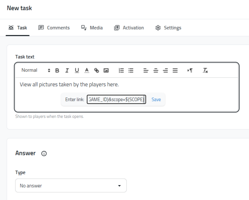Open the Normal heading style dropdown
249x200 pixels.
coord(36,70)
